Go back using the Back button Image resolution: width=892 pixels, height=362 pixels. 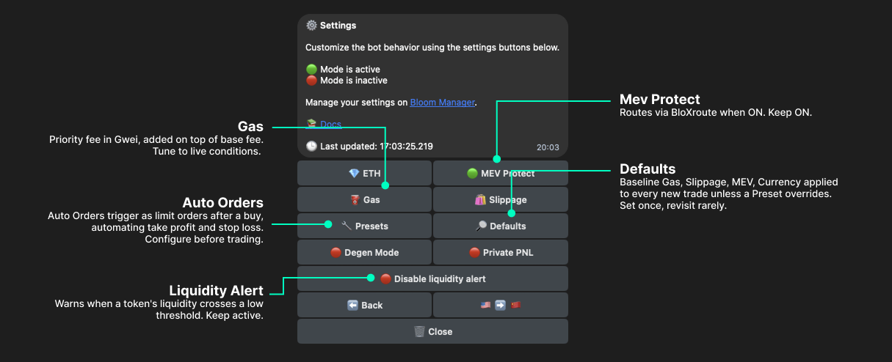click(364, 306)
